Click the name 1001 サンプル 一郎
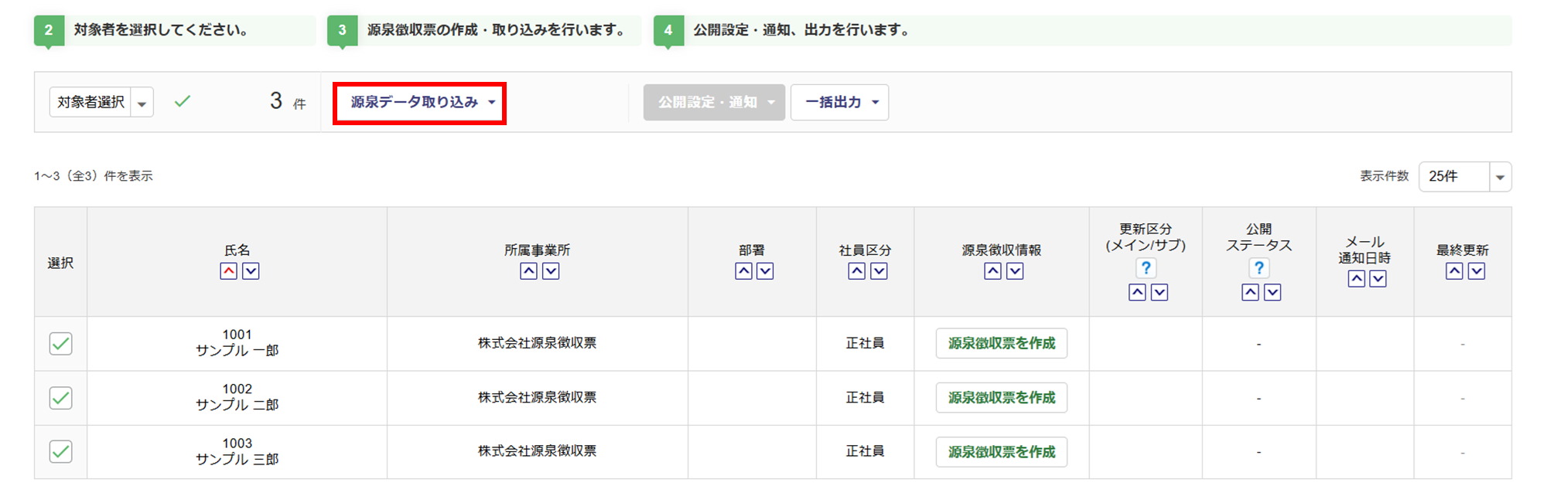 pos(237,342)
